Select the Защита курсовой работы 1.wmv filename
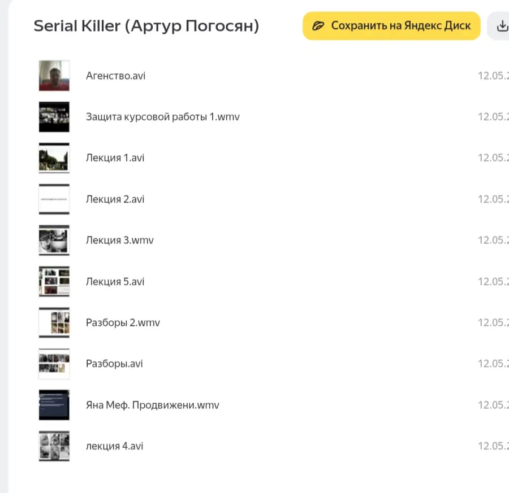This screenshot has height=493, width=509. tap(163, 117)
